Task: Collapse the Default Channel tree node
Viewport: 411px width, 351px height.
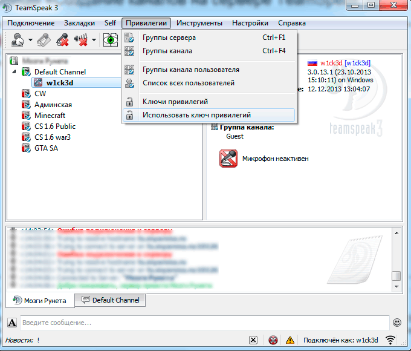Action: coord(14,71)
